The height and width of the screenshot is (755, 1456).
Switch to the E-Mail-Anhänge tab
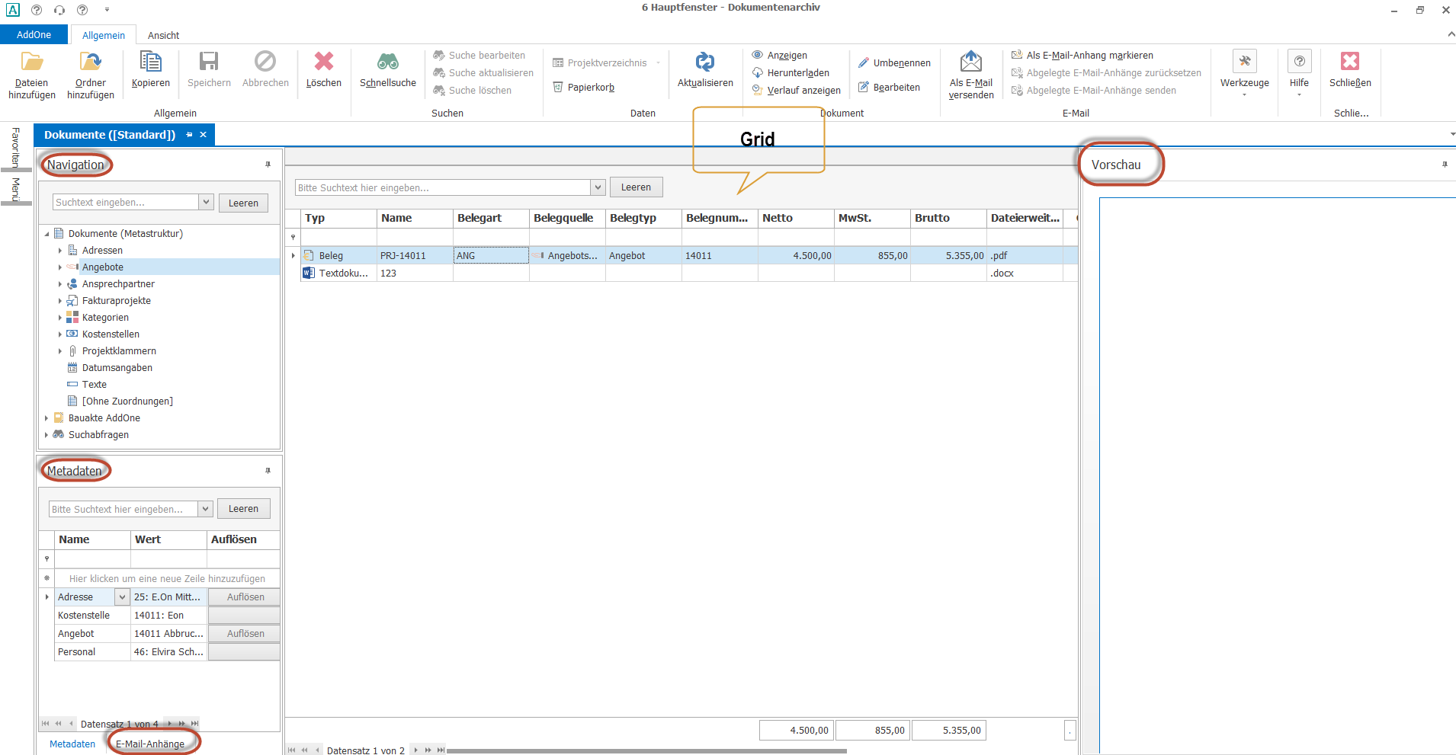[x=150, y=744]
